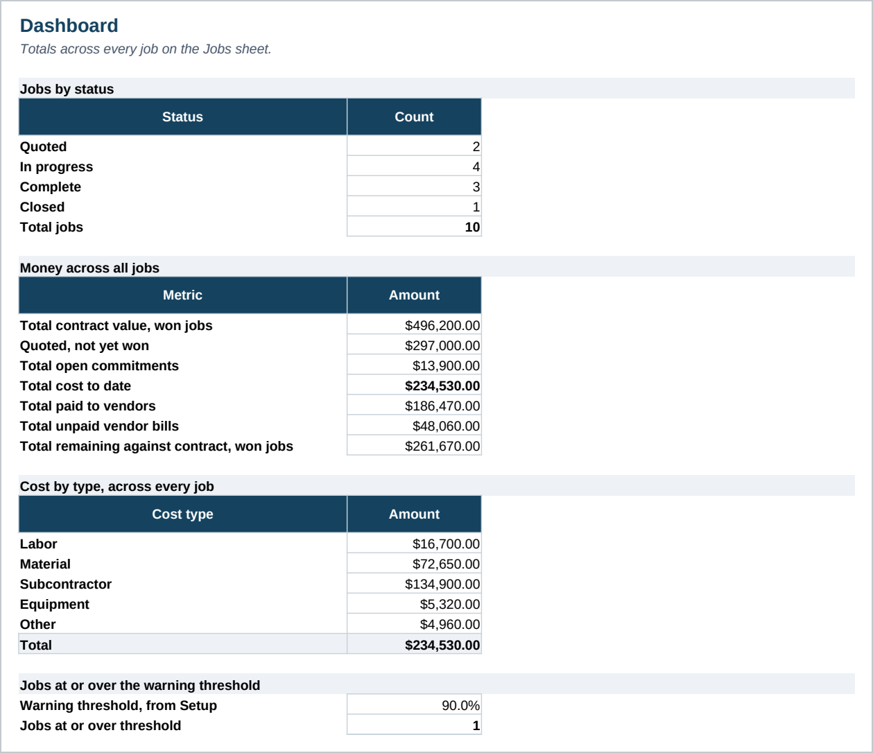Select the $186,470.00 amount cell
The width and height of the screenshot is (873, 753).
tap(414, 406)
